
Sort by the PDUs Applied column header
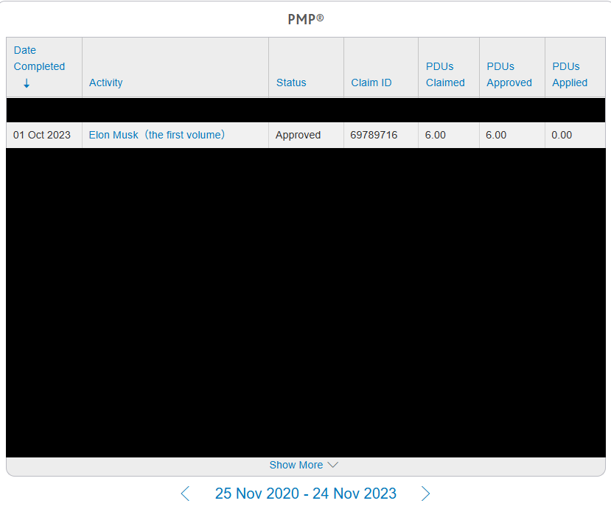coord(570,74)
